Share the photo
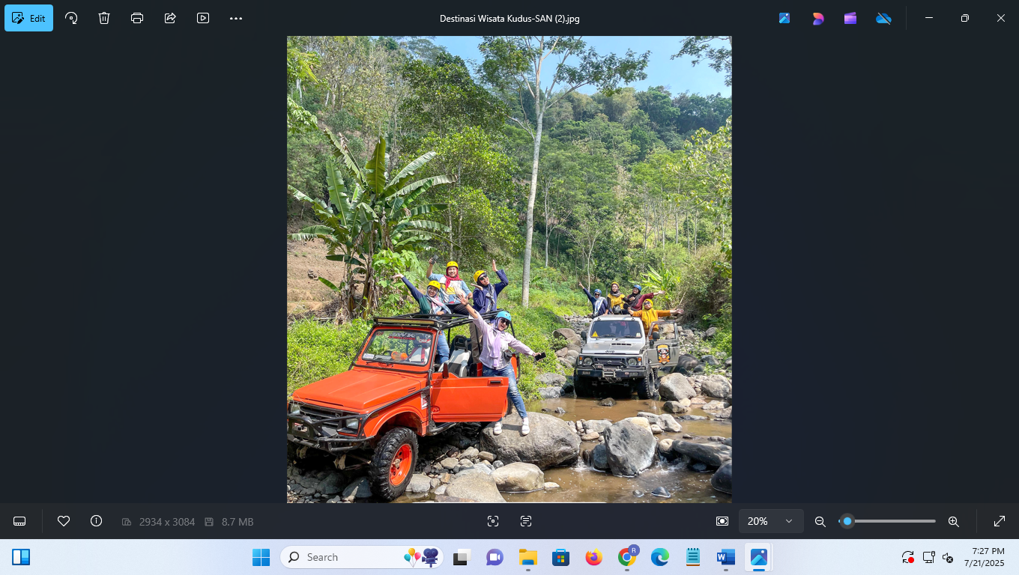Screen dimensions: 1019x575 coord(170,17)
